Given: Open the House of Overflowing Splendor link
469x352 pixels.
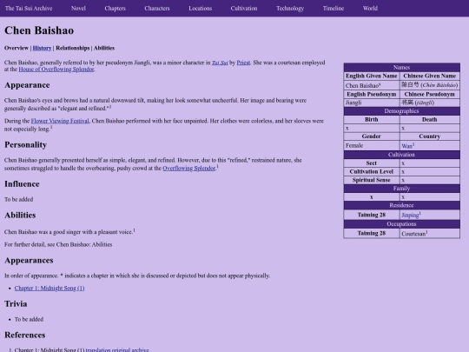Looking at the screenshot, I should (56, 70).
